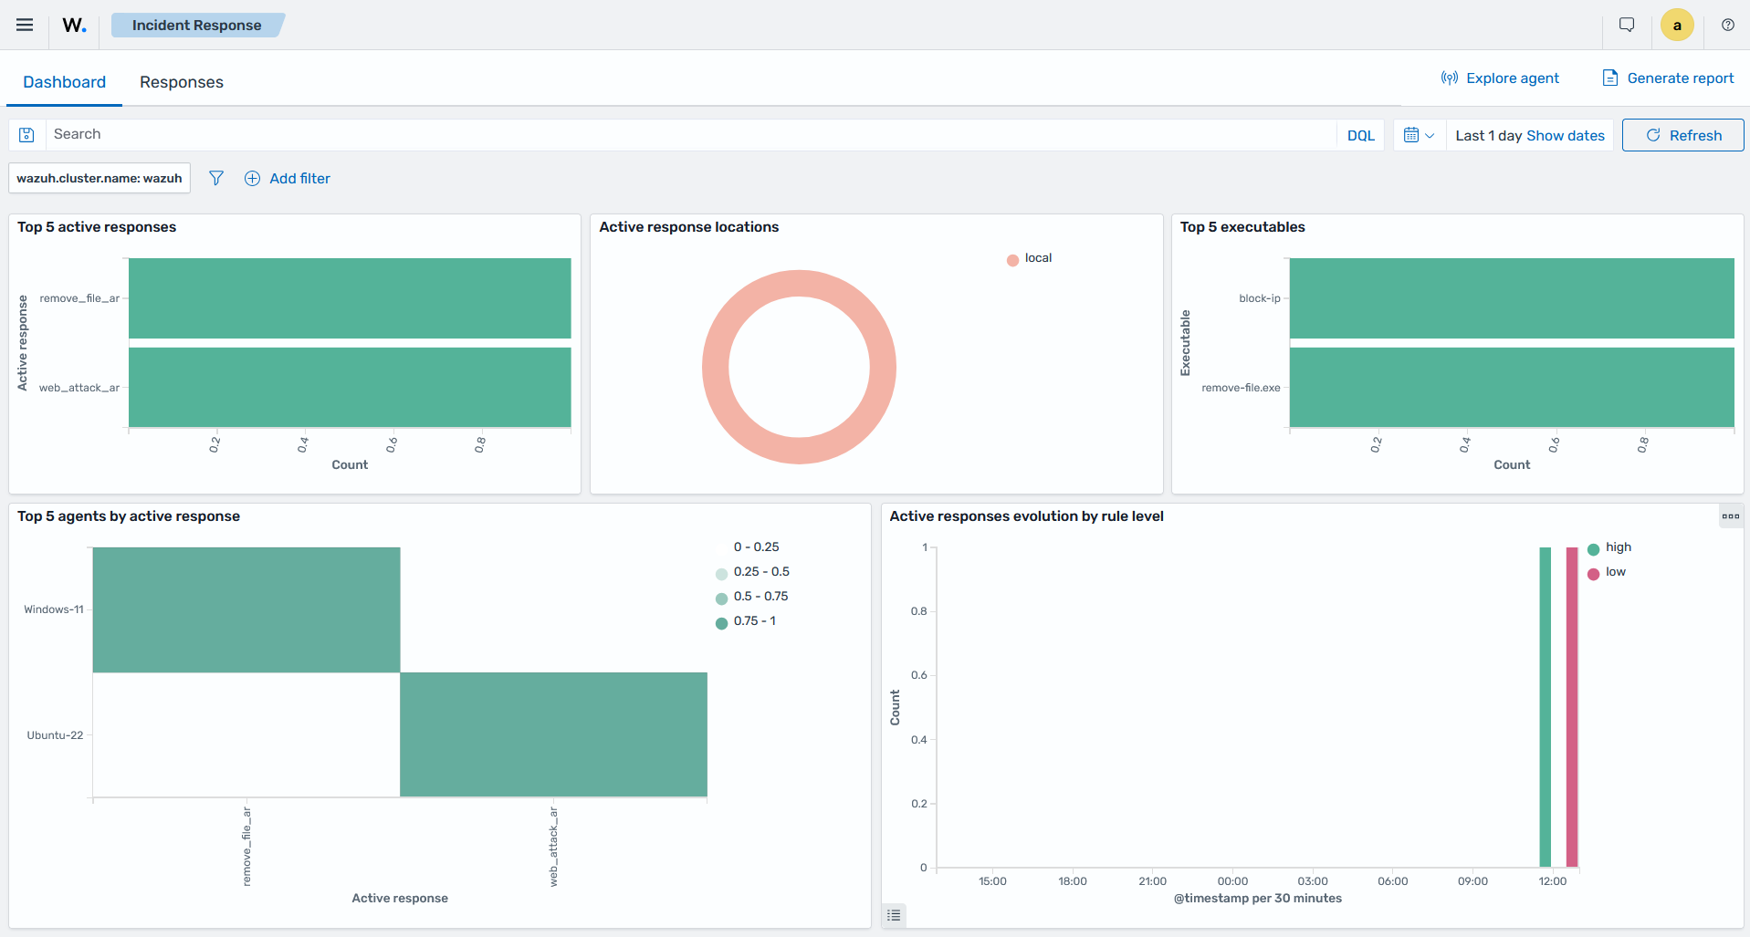Click the pink low-level bar at 12:00
This screenshot has height=937, width=1750.
(1572, 707)
